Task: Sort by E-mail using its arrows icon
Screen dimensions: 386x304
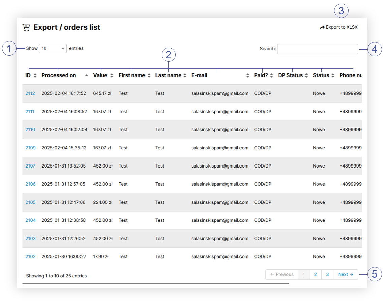Action: pos(248,76)
